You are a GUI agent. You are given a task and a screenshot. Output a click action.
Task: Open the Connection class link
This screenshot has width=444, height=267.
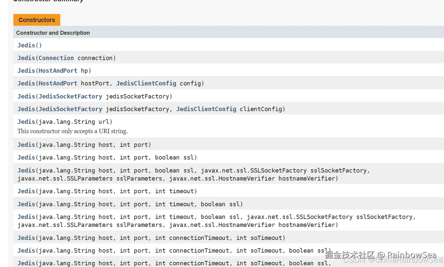[x=56, y=58]
